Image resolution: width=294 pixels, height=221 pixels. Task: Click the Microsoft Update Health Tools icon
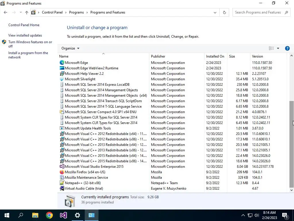pos(62,128)
